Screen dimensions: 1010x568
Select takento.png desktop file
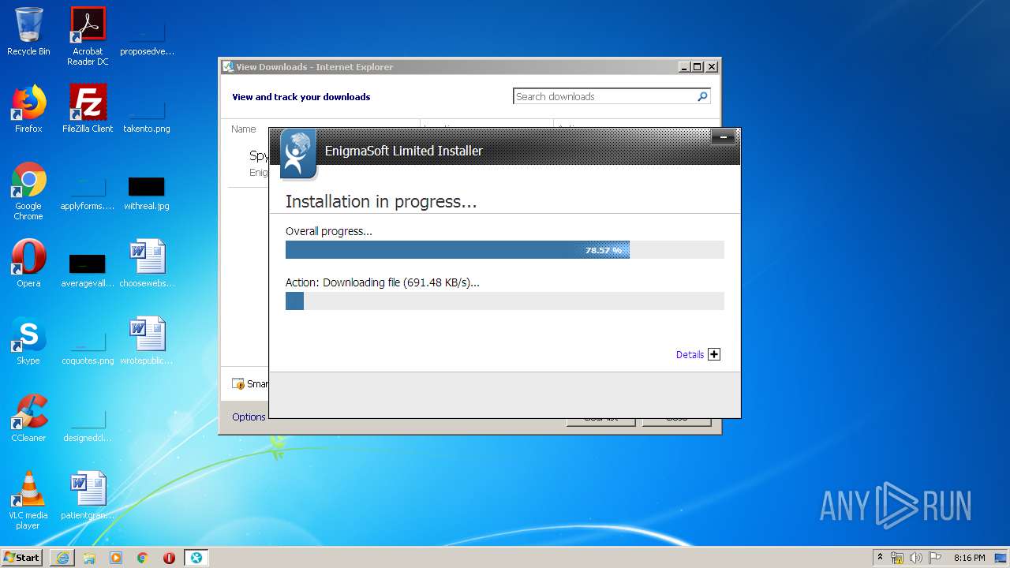pos(147,114)
